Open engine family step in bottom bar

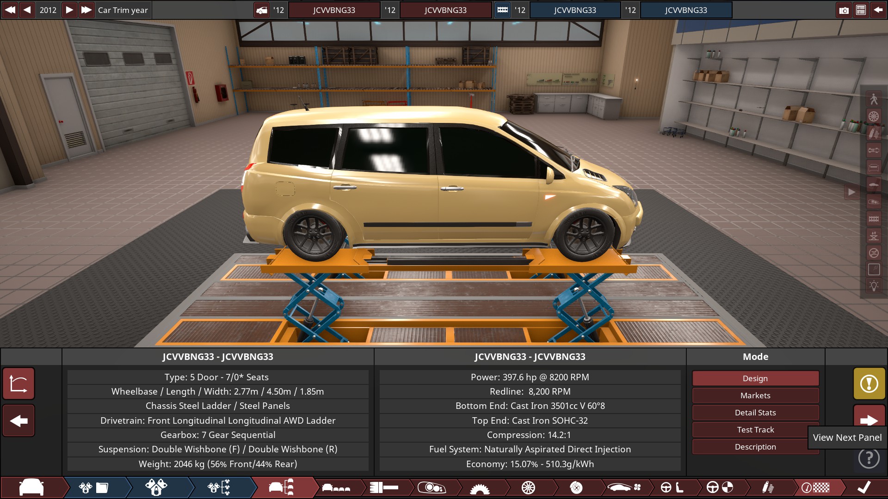point(93,487)
